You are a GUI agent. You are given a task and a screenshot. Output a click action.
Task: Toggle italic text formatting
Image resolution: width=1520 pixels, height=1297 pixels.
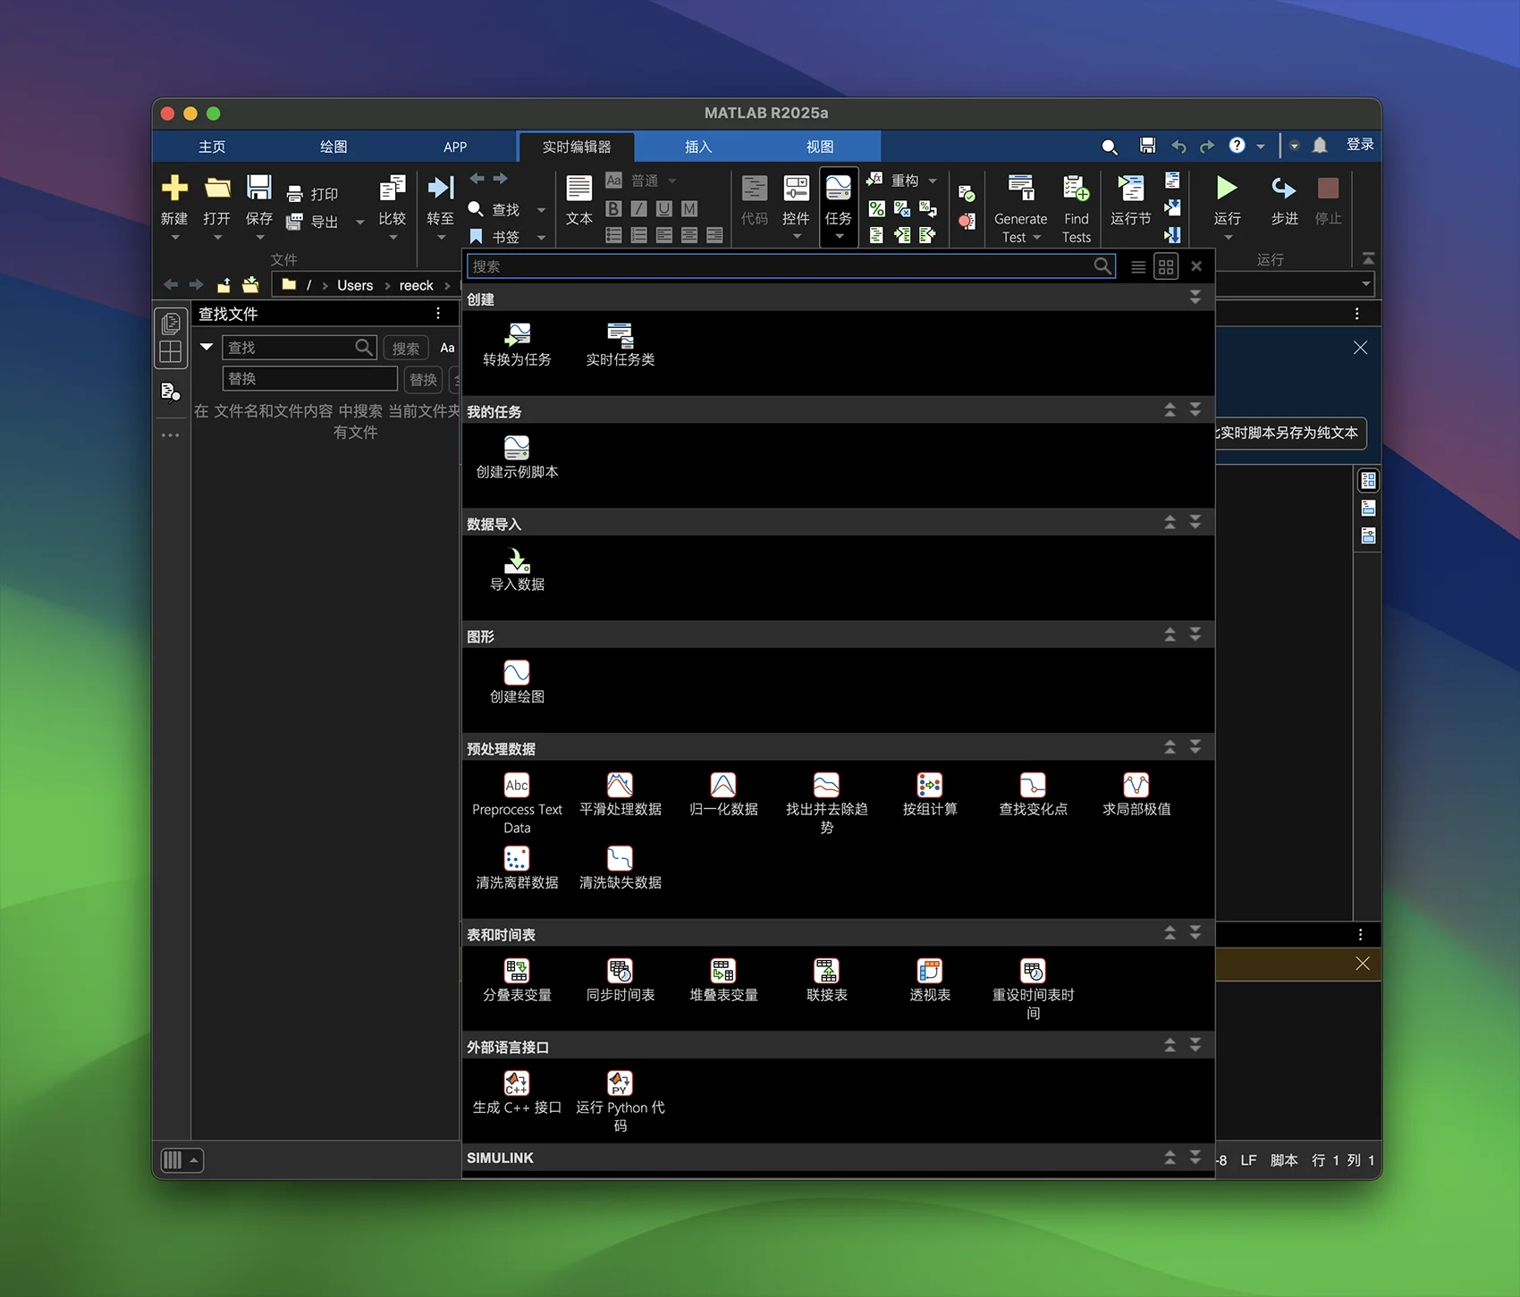[638, 208]
